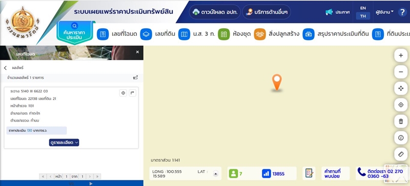Go to previous results page

tap(50, 177)
